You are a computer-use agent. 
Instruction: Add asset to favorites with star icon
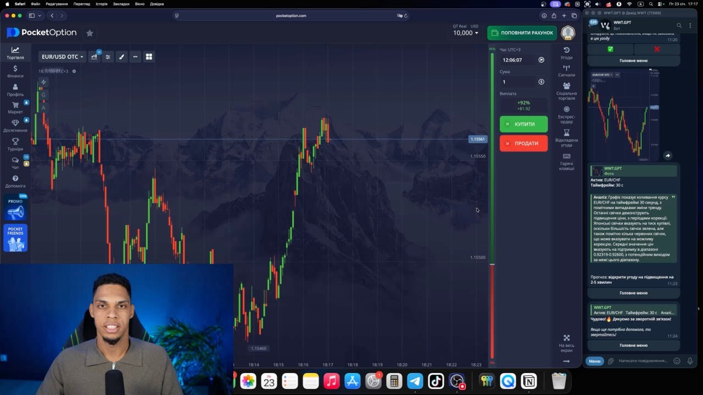click(90, 33)
